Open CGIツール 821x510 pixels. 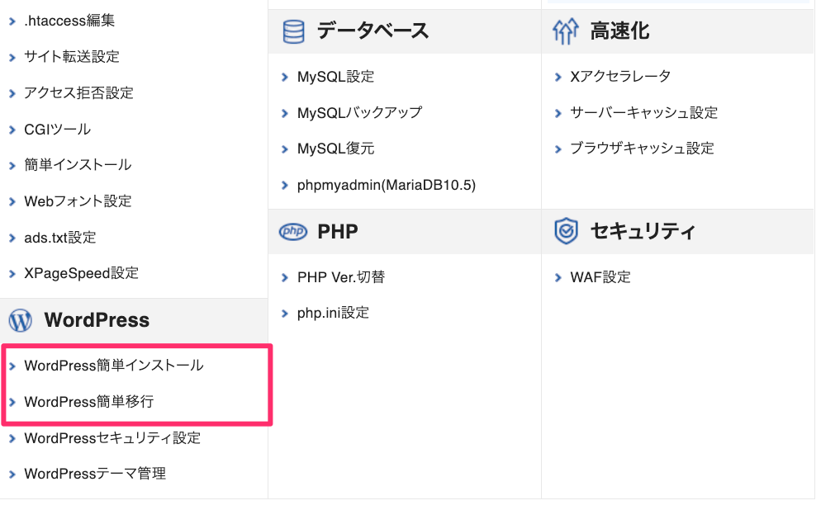coord(58,130)
